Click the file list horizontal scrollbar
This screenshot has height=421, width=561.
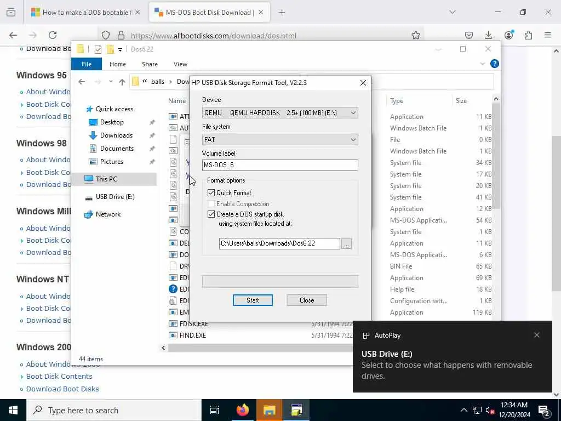point(260,348)
